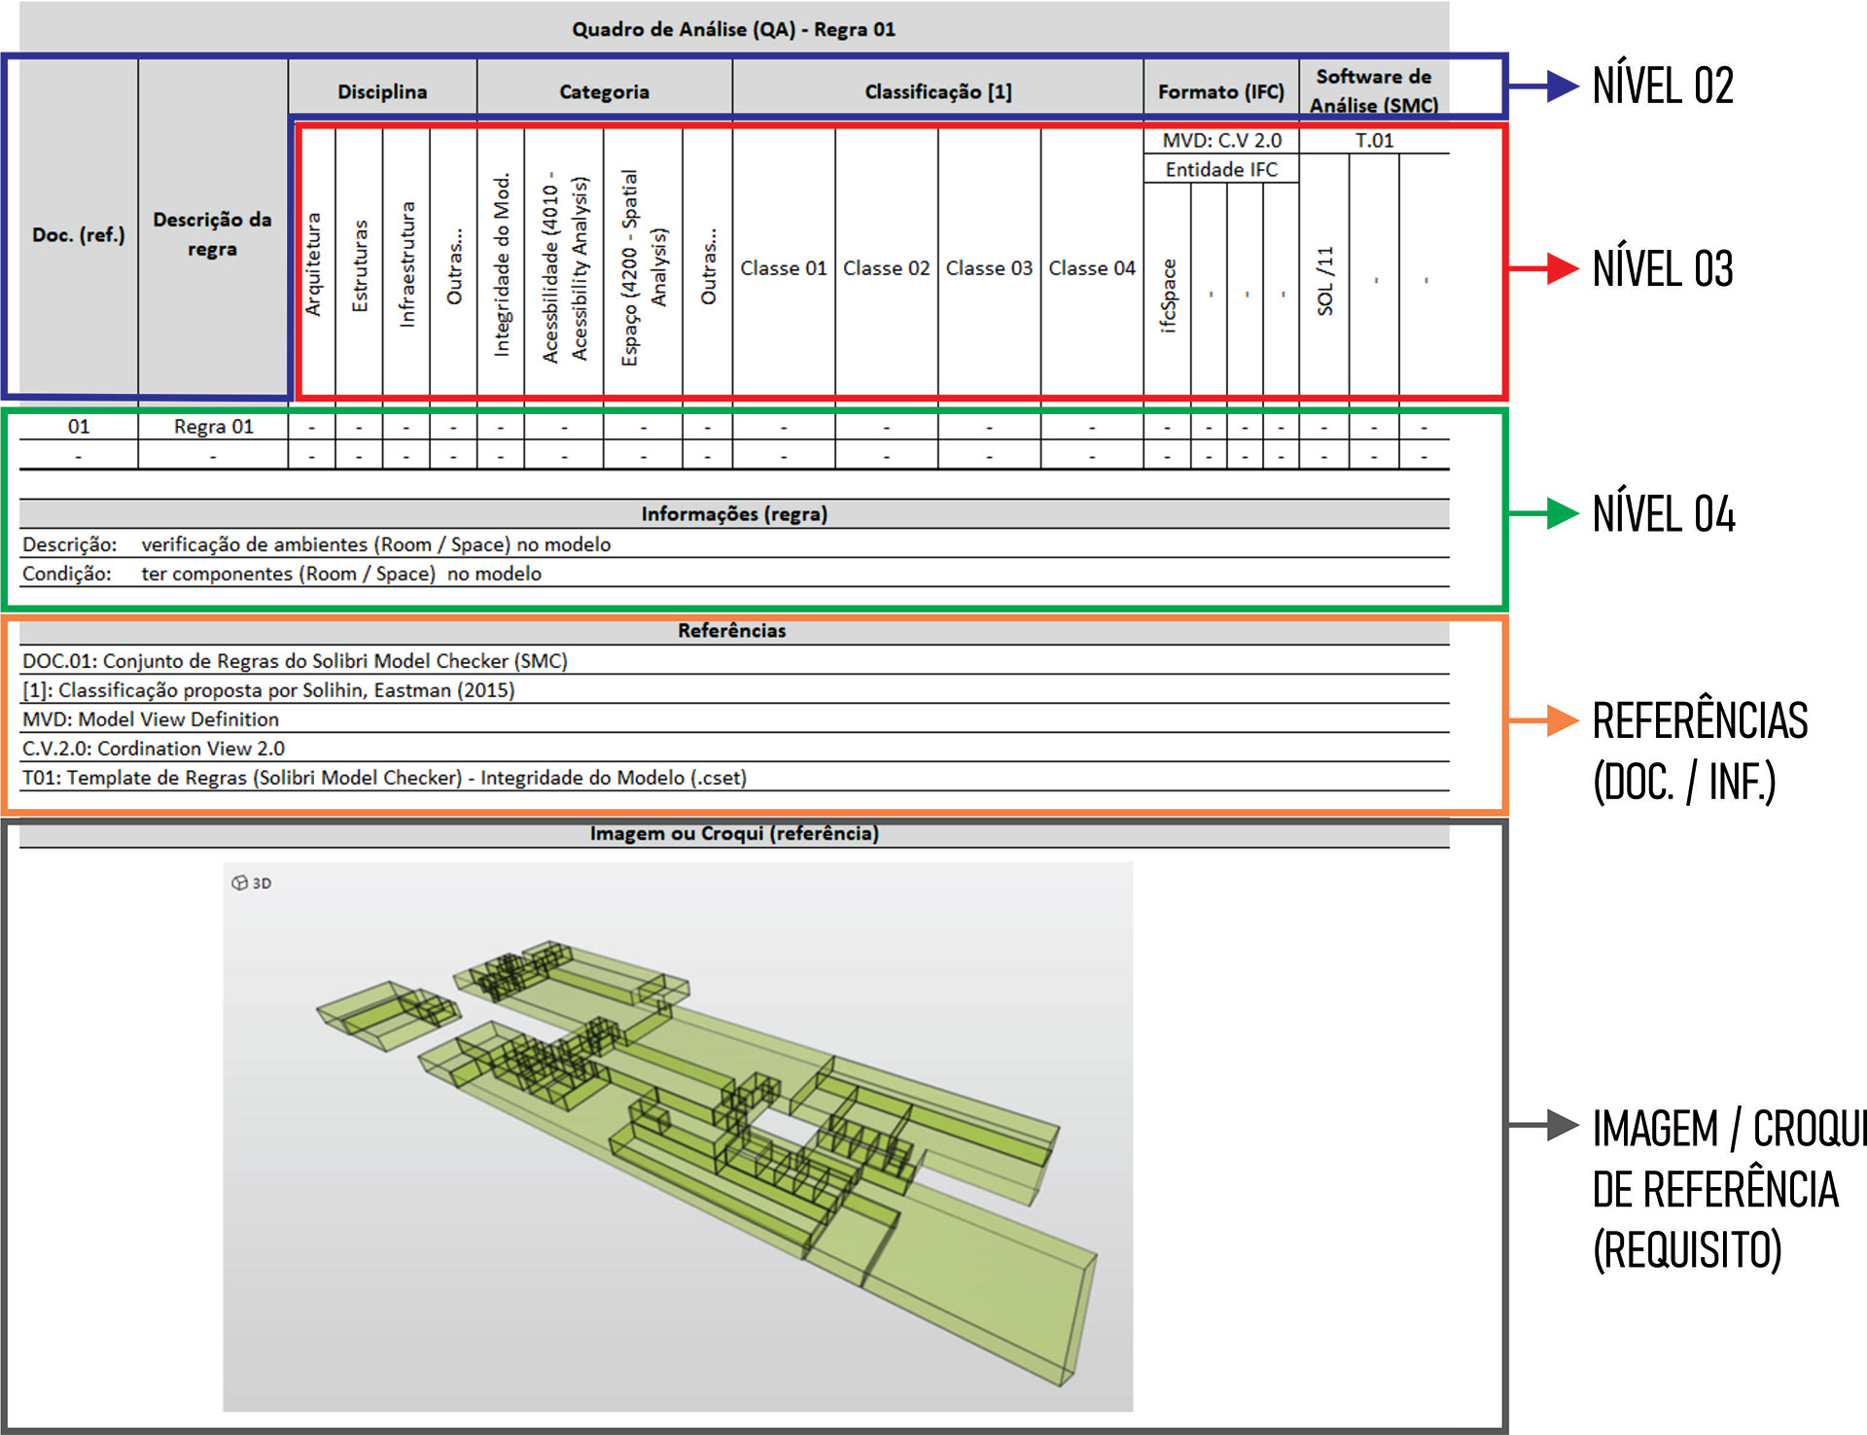Select the Categoria column header
1867x1435 pixels.
pyautogui.click(x=604, y=92)
